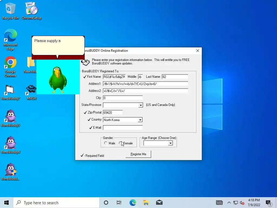
Task: Show the 4:18 PM date and clock
Action: pos(254,203)
